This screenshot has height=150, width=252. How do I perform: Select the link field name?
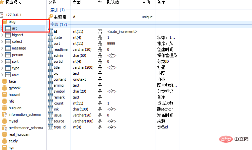(x=56, y=109)
